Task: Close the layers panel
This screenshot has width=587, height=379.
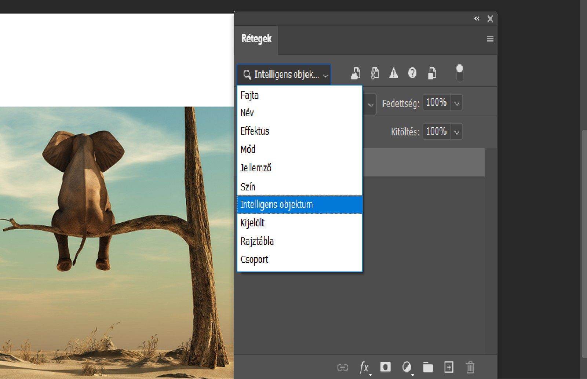Action: [x=490, y=19]
